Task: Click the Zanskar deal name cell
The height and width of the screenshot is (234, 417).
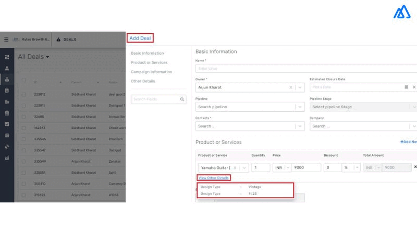Action: [115, 161]
